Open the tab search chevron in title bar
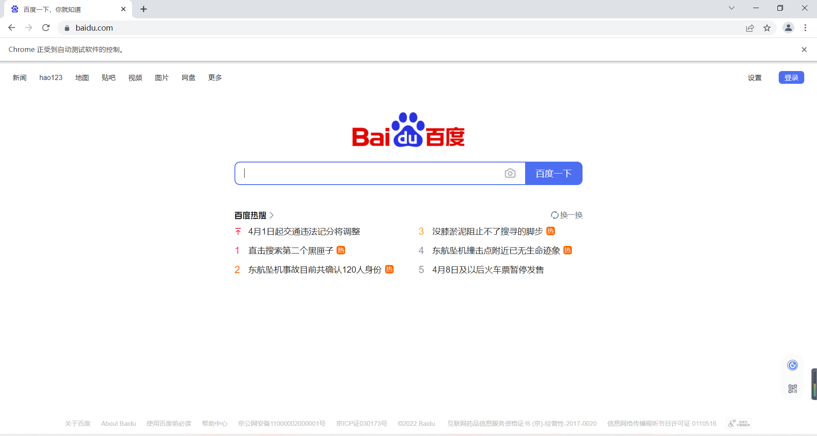The width and height of the screenshot is (817, 436). click(731, 8)
